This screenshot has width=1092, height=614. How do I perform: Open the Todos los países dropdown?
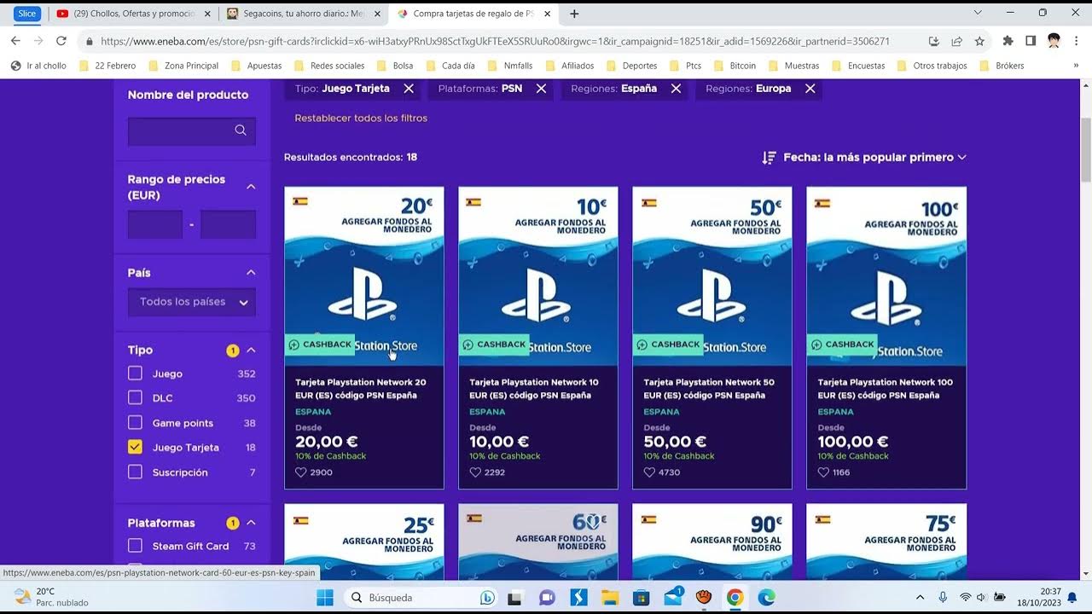[x=192, y=302]
